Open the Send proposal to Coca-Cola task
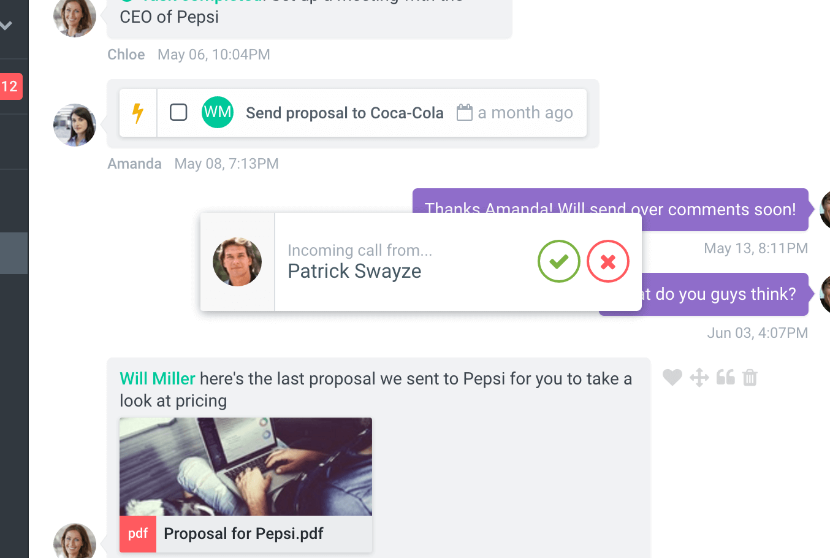830x558 pixels. click(x=345, y=113)
